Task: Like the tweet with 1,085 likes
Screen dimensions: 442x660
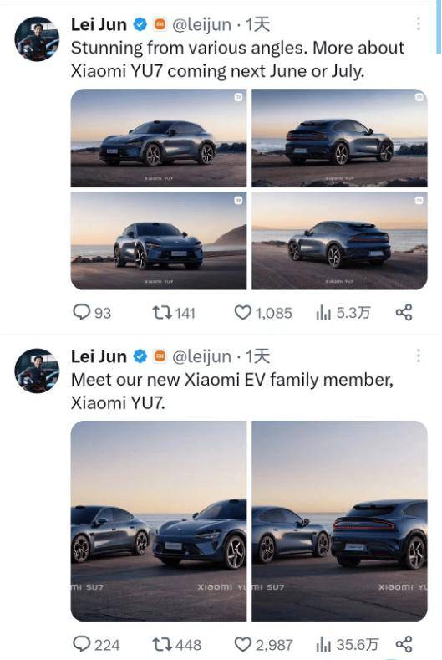Action: coord(263,313)
